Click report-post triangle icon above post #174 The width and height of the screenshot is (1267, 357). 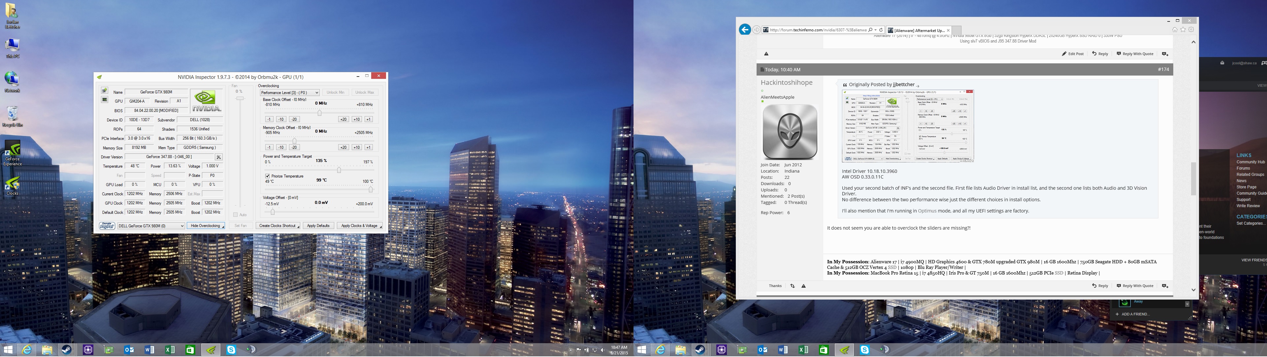coord(766,53)
